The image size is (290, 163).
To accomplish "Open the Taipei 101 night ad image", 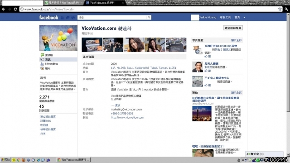I will pyautogui.click(x=202, y=114).
